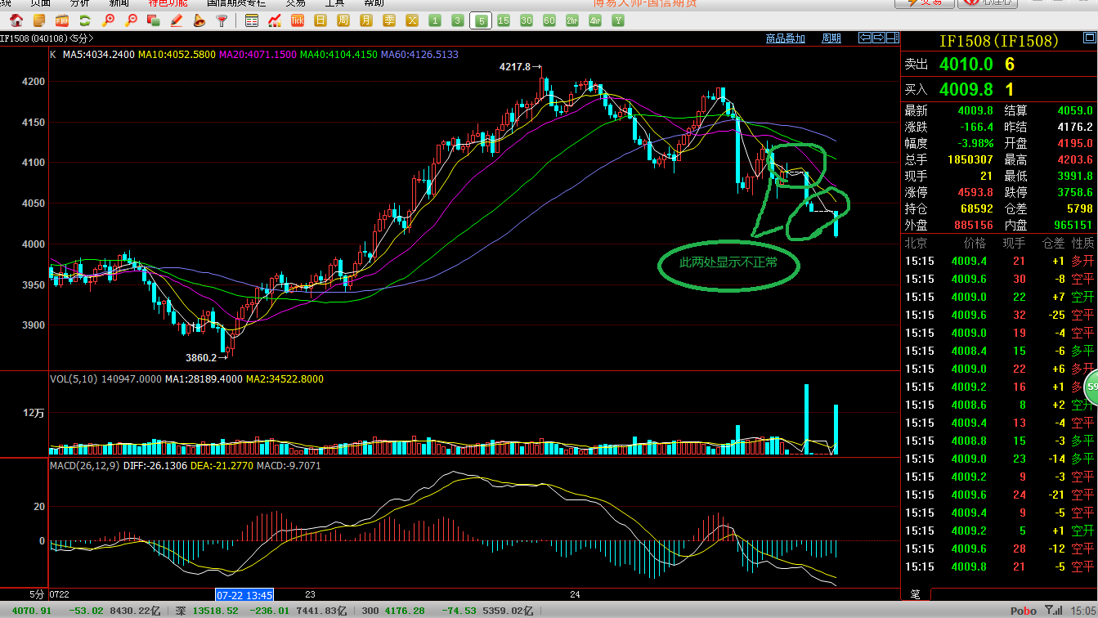Open the Tick chart view
The height and width of the screenshot is (618, 1098).
click(298, 20)
